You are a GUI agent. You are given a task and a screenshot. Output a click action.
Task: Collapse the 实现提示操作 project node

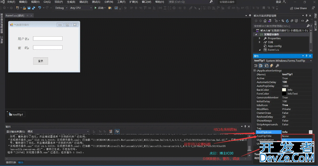[x=256, y=34]
